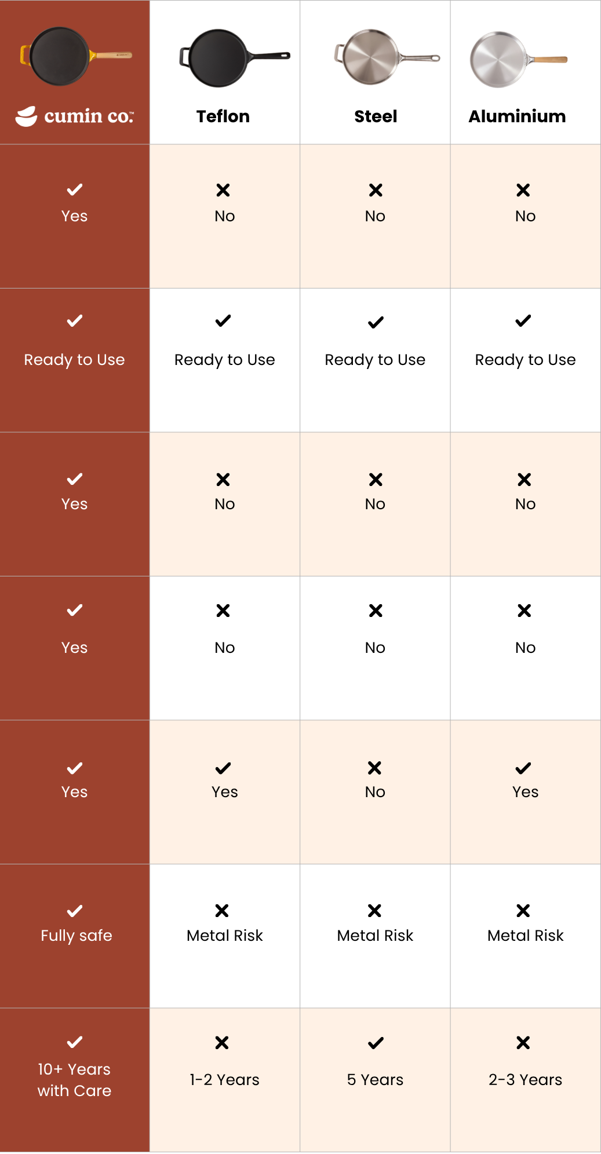Click the checkmark above Steel 'Ready to Use'
The image size is (601, 1154).
(376, 322)
